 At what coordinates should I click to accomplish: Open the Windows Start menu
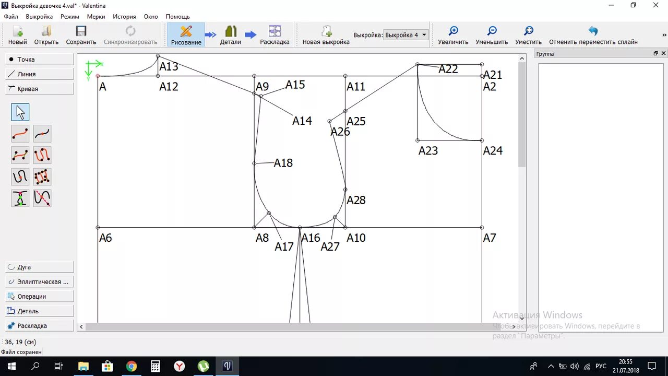[x=11, y=366]
